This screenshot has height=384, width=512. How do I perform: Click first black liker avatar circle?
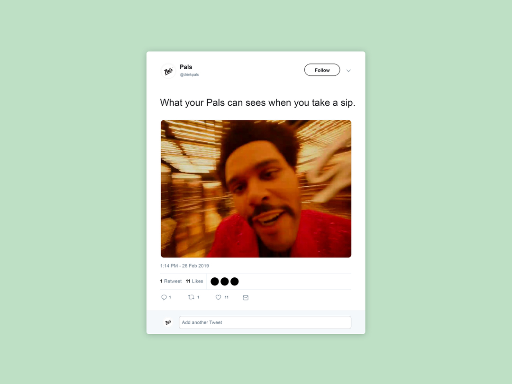point(215,282)
